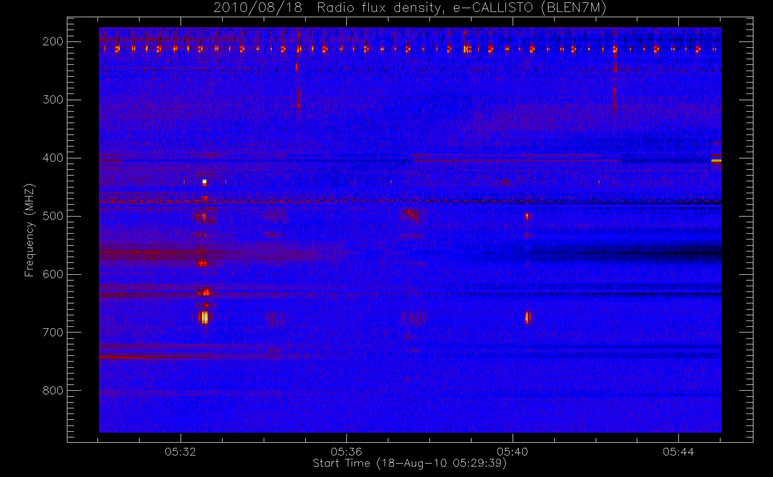Click the 300 frequency tick label

pos(53,100)
